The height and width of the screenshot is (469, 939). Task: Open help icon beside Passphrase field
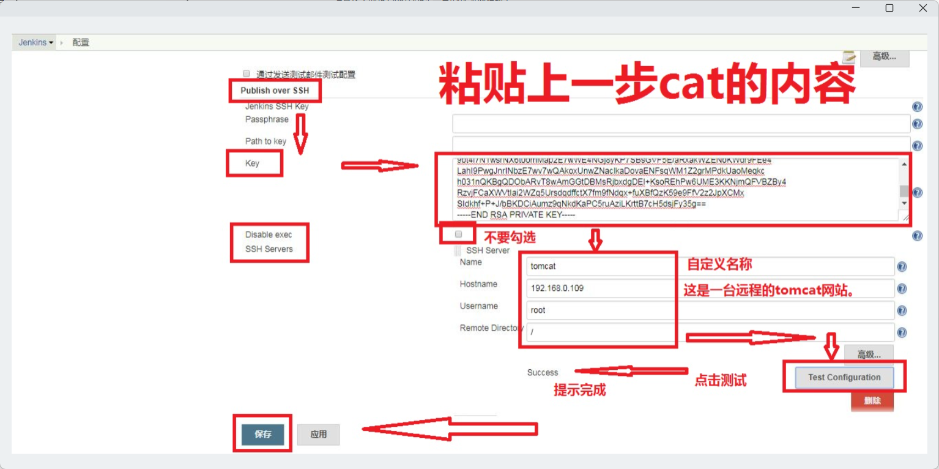tap(917, 124)
